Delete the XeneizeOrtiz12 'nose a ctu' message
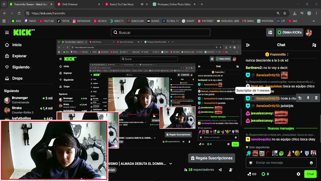The width and height of the screenshot is (321, 181). pos(316,98)
